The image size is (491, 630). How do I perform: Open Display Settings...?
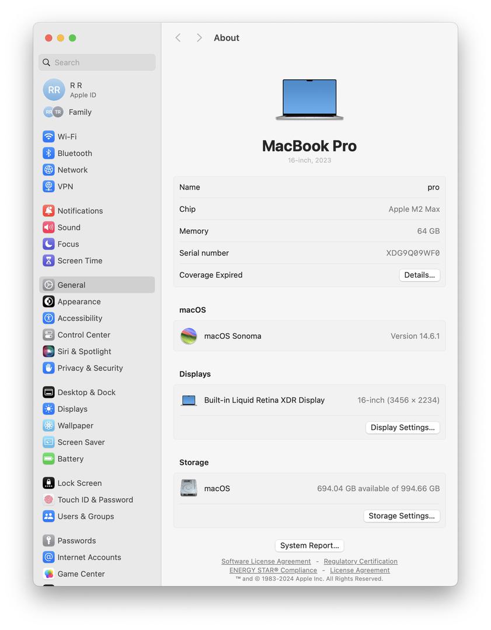click(x=402, y=427)
